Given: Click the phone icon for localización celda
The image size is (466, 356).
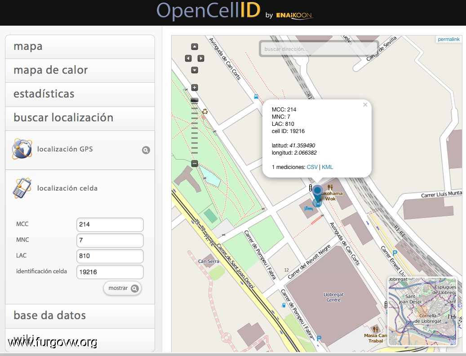Looking at the screenshot, I should click(x=22, y=188).
